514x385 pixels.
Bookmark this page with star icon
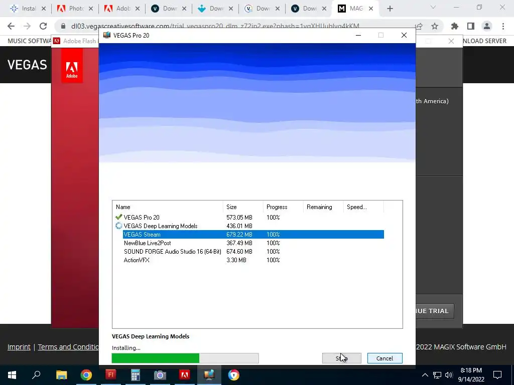tap(435, 26)
